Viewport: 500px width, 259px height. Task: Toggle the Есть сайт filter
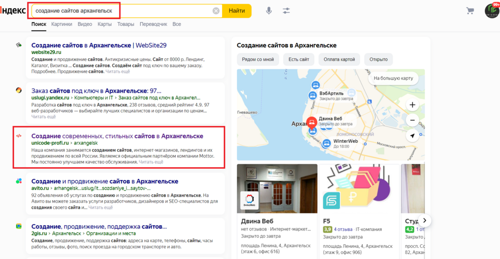click(299, 59)
